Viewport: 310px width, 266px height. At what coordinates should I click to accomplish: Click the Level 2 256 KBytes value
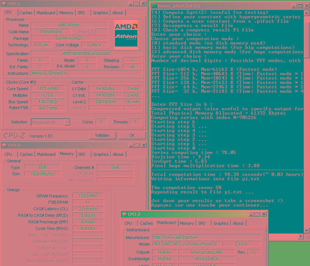(105, 102)
